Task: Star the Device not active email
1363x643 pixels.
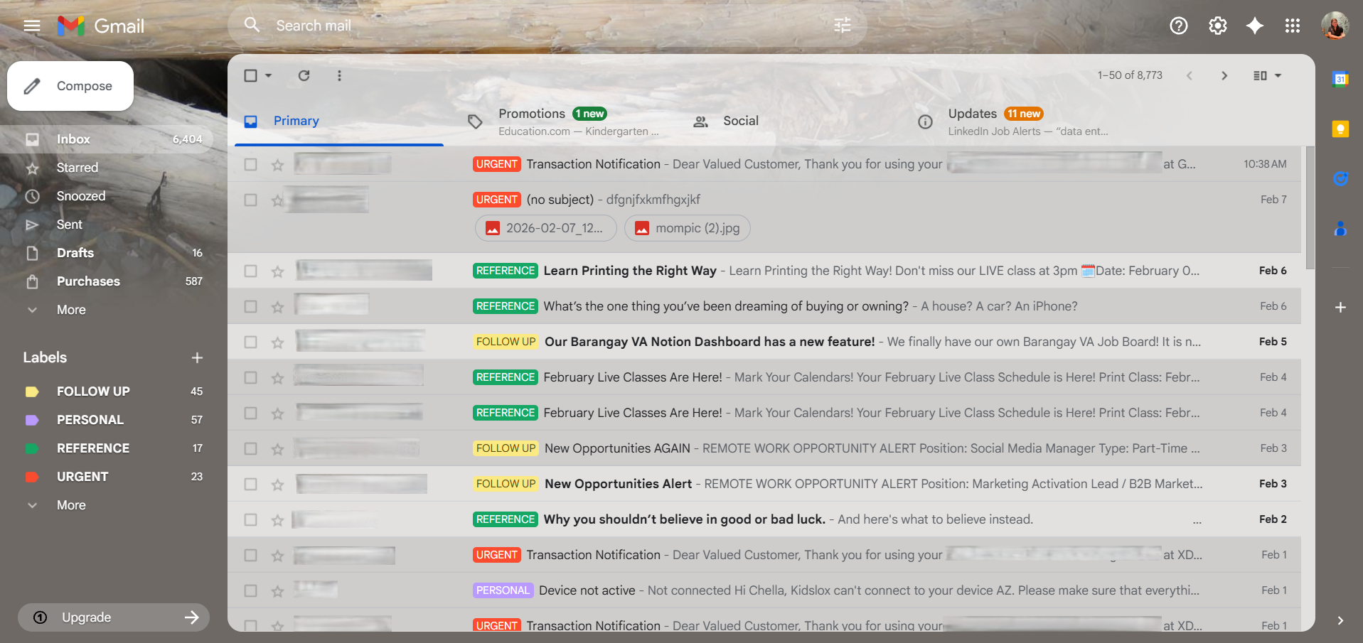Action: pos(277,591)
